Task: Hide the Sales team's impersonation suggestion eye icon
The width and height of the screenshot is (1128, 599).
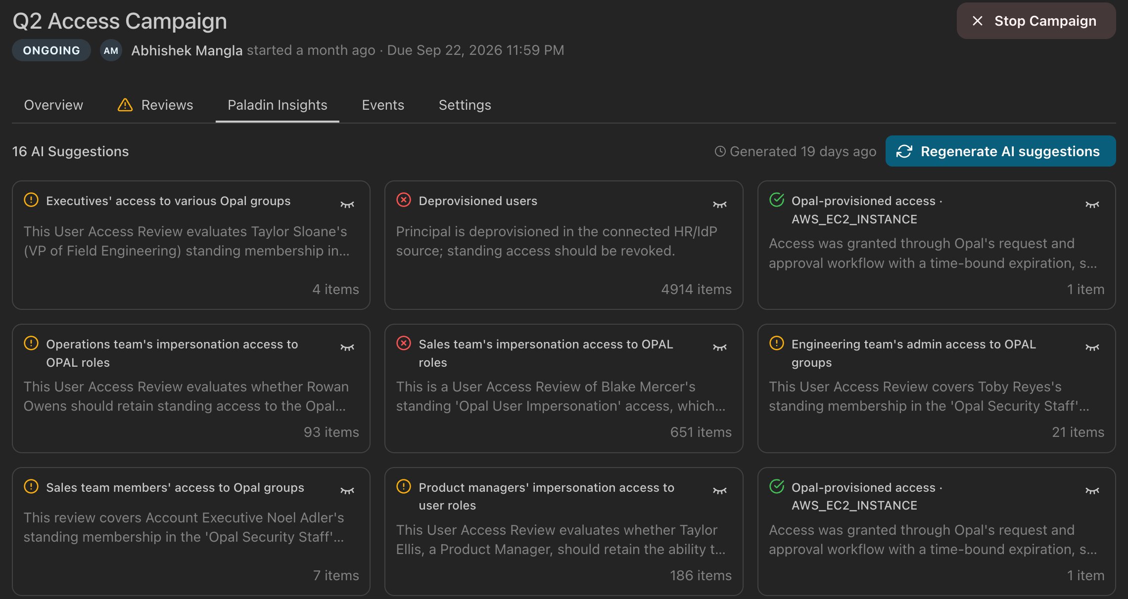Action: pos(720,347)
